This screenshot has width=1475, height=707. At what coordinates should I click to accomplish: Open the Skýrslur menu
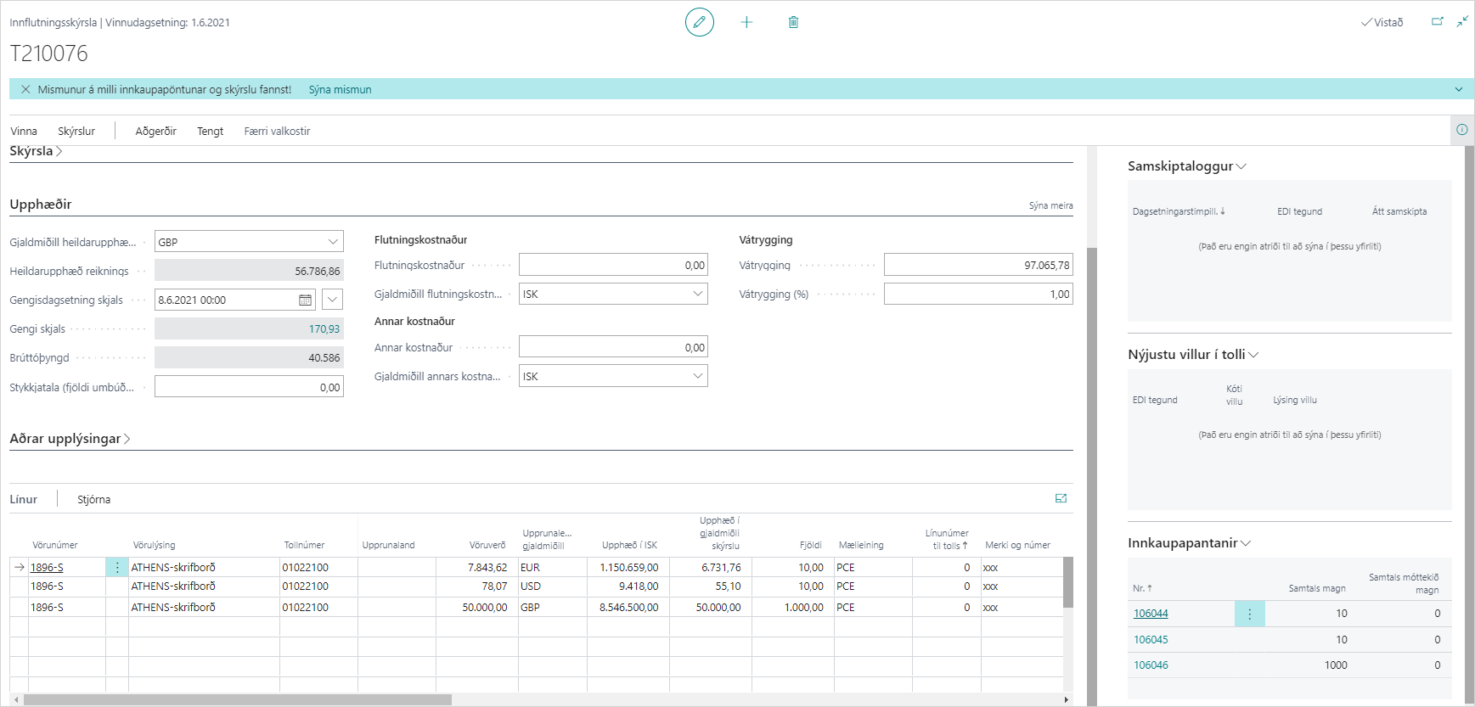point(76,131)
